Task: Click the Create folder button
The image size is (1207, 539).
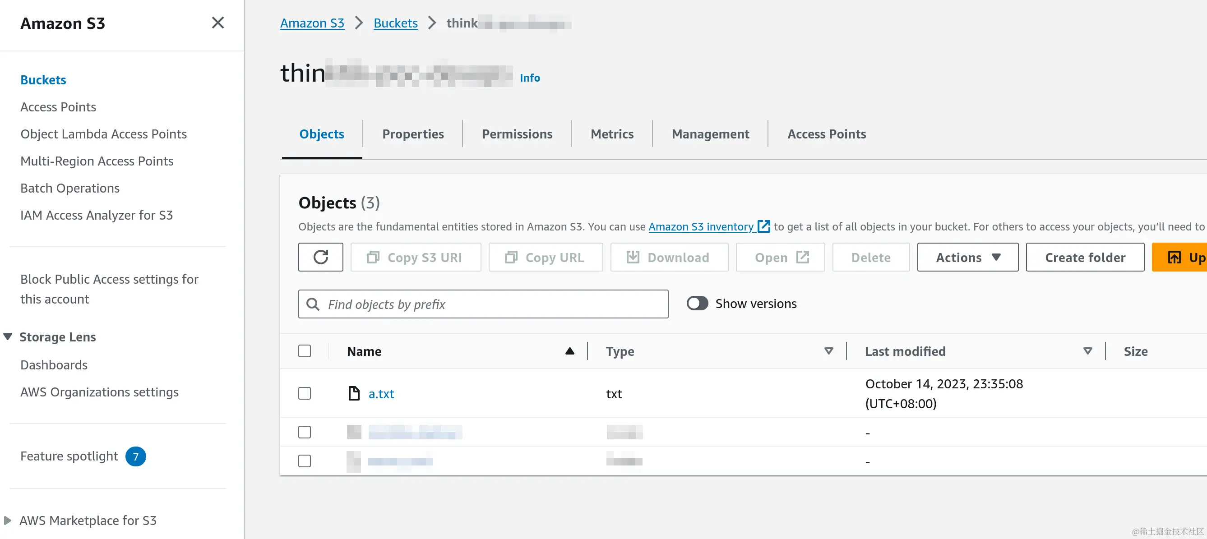Action: click(x=1085, y=257)
